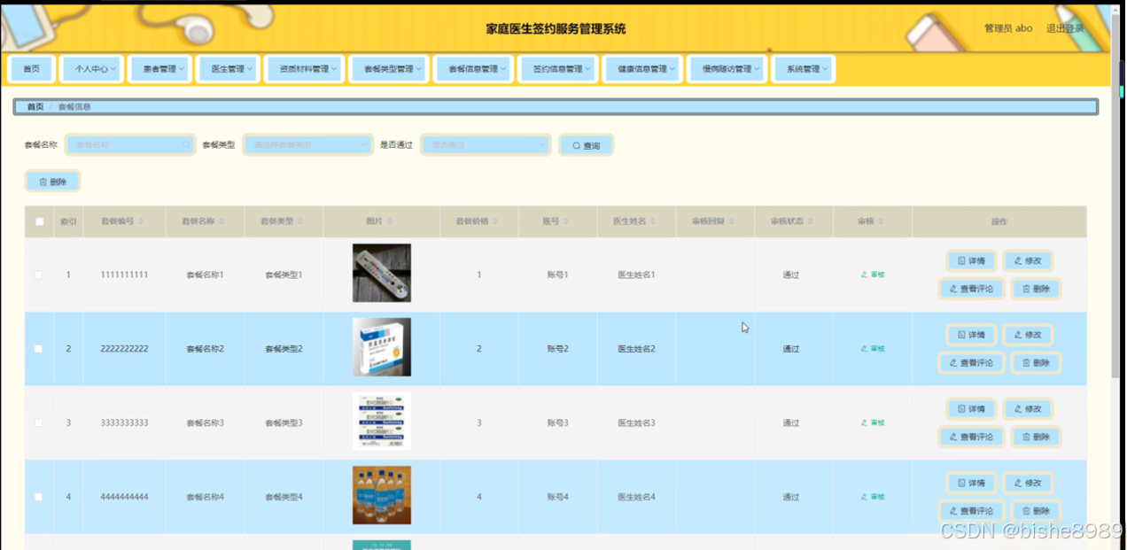Open 详情 for 套餐名称2
The image size is (1127, 550).
(x=971, y=335)
